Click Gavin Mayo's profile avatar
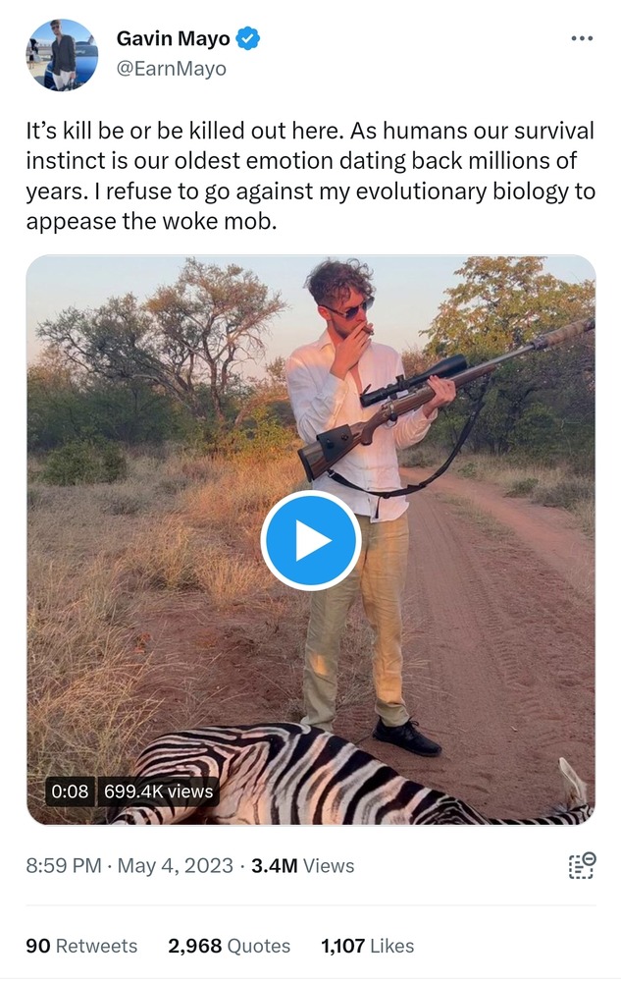Screen dimensions: 621x982 (x=62, y=55)
